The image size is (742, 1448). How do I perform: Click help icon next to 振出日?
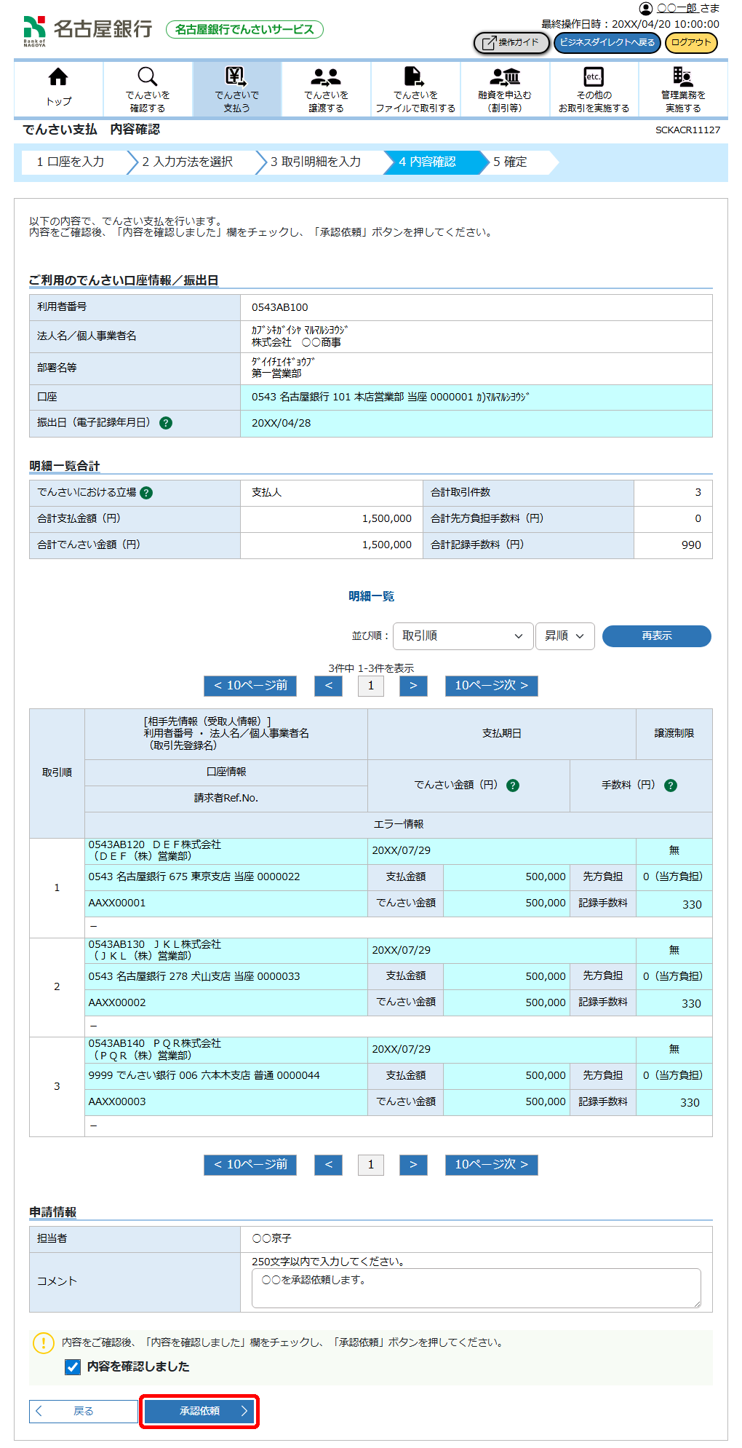[x=166, y=423]
